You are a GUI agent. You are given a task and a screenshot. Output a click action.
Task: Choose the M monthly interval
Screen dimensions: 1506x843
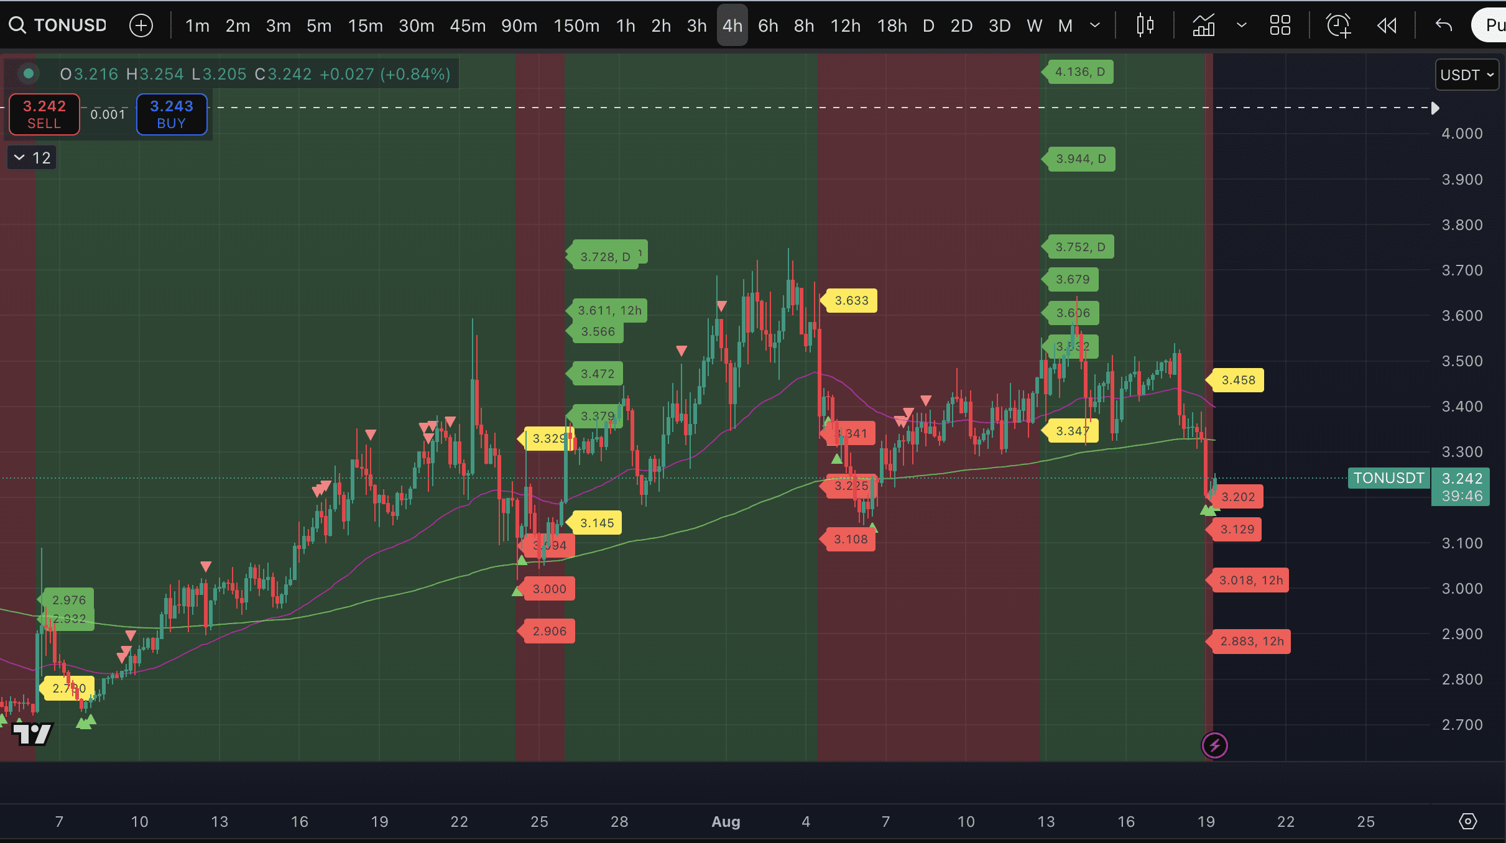tap(1065, 25)
